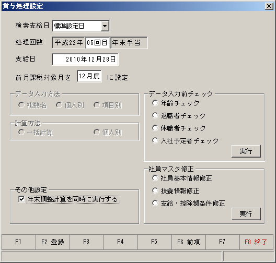Click the F7 function key button
Viewport: 276px width, 263px height.
pos(223,242)
